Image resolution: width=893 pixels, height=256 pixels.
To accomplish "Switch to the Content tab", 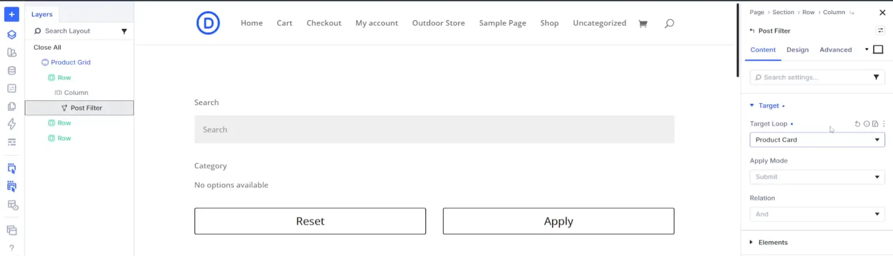I will tap(763, 50).
